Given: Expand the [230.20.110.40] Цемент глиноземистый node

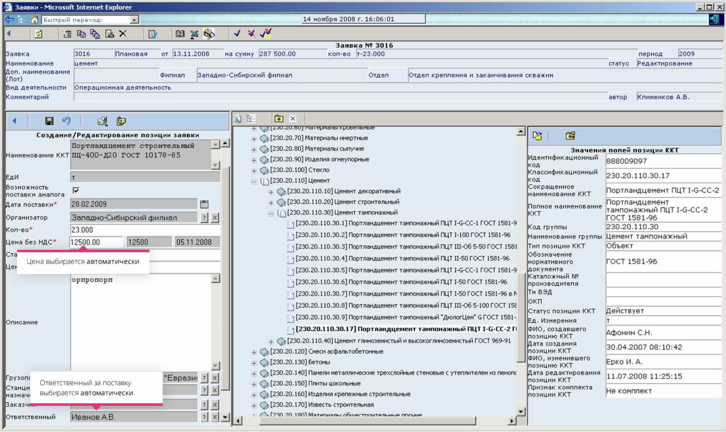Looking at the screenshot, I should click(271, 342).
